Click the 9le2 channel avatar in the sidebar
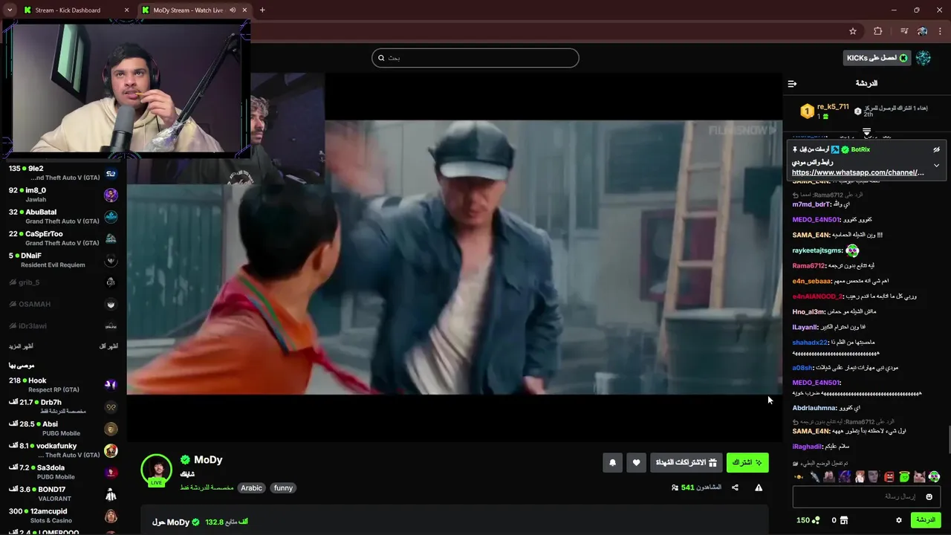This screenshot has width=951, height=535. (x=111, y=173)
